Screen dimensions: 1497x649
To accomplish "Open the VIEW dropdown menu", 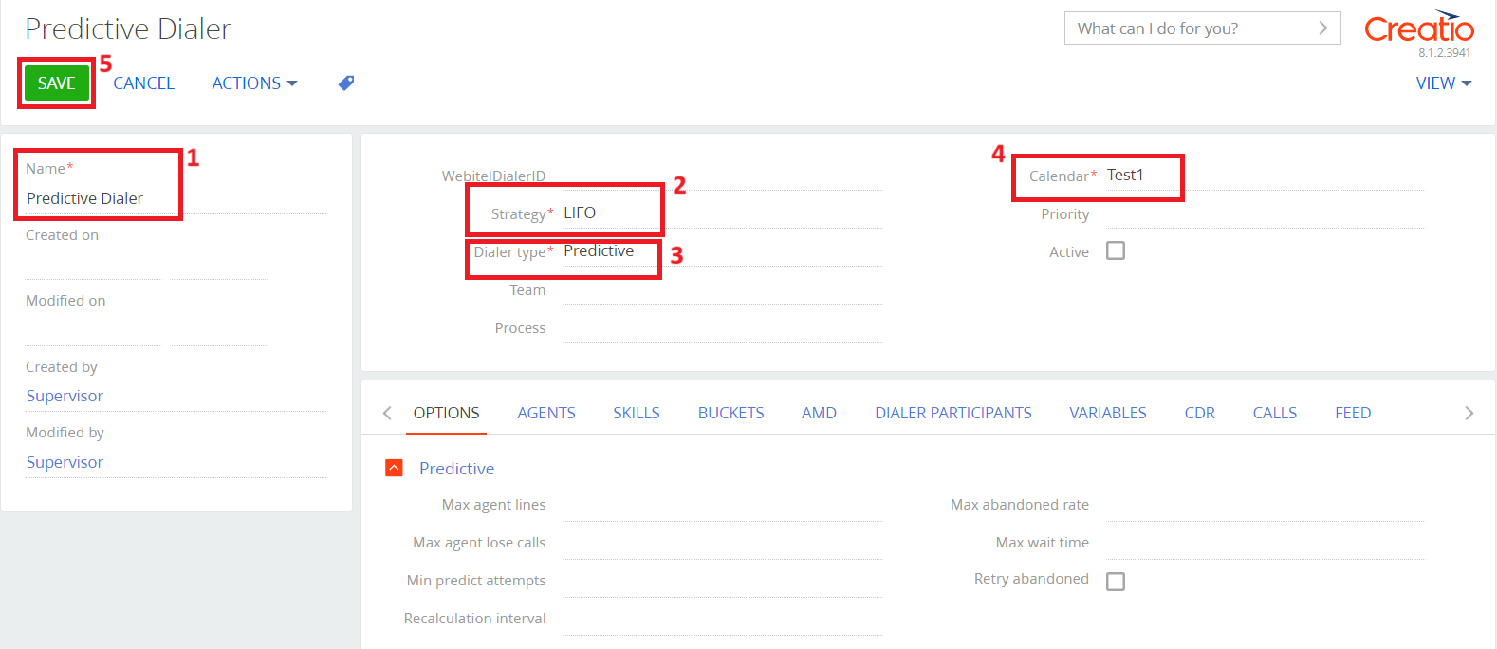I will (x=1444, y=83).
